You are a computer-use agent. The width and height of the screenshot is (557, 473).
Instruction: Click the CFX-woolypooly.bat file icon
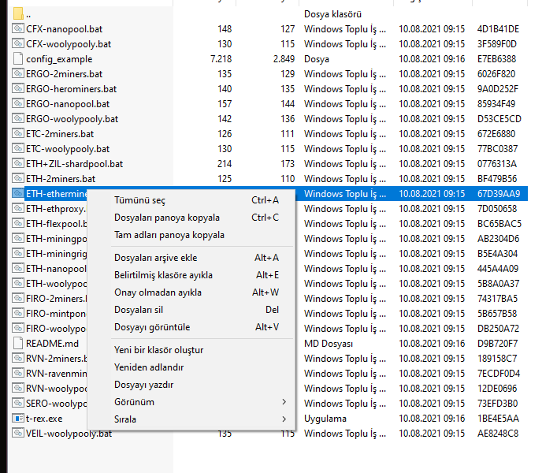point(18,43)
